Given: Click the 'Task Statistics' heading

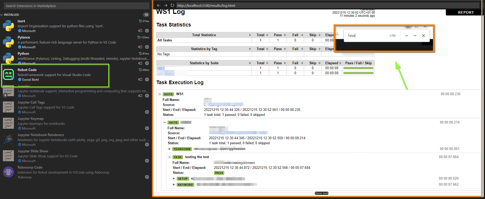Looking at the screenshot, I should (174, 25).
